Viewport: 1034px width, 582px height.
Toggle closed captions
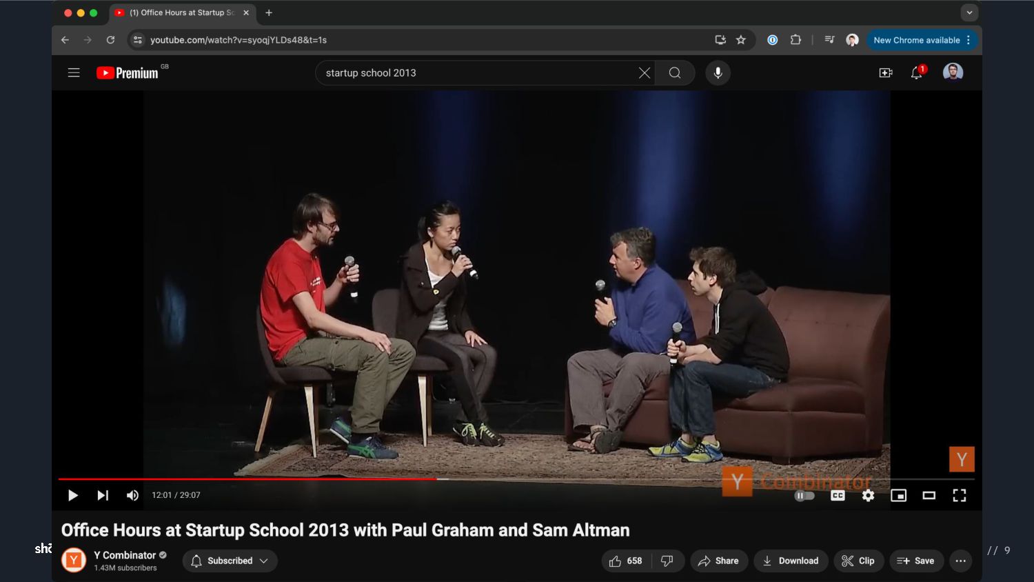[x=838, y=495]
